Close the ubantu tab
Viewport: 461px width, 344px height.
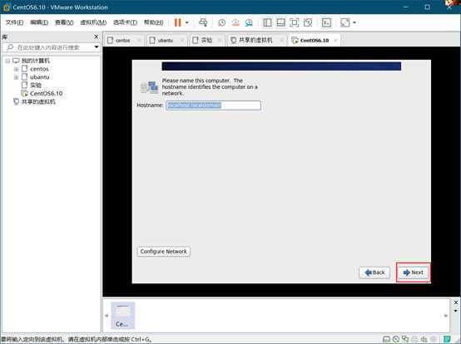[182, 40]
